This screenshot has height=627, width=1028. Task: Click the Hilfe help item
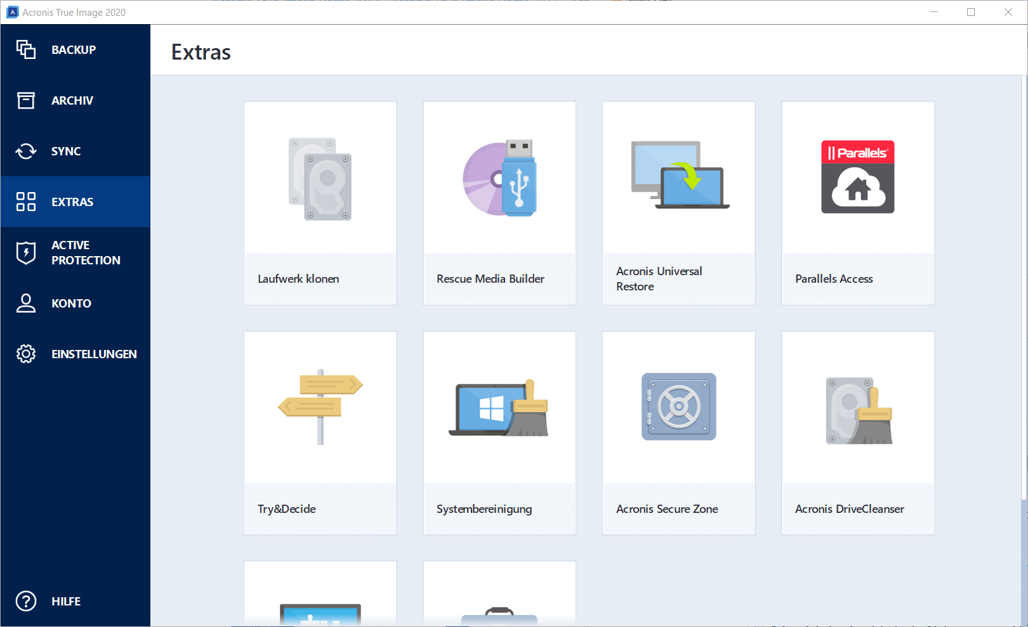pos(66,601)
